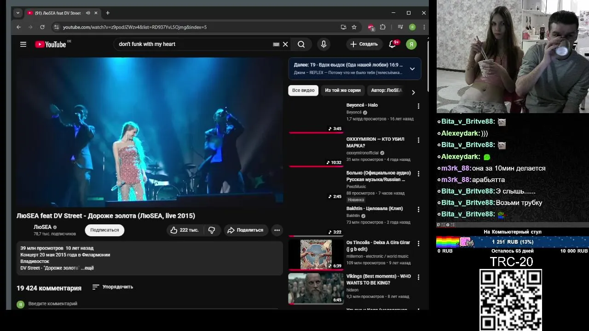Image resolution: width=589 pixels, height=331 pixels.
Task: Open Больно (Официальное аудио) video
Action: 379,176
